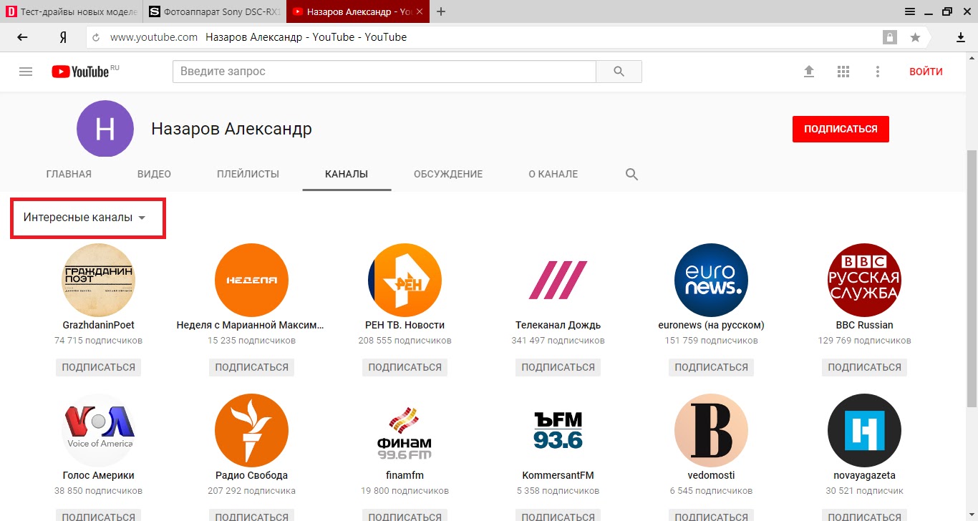Open the Радио Свобода torch logo
Viewport: 978px width, 521px height.
pos(251,430)
